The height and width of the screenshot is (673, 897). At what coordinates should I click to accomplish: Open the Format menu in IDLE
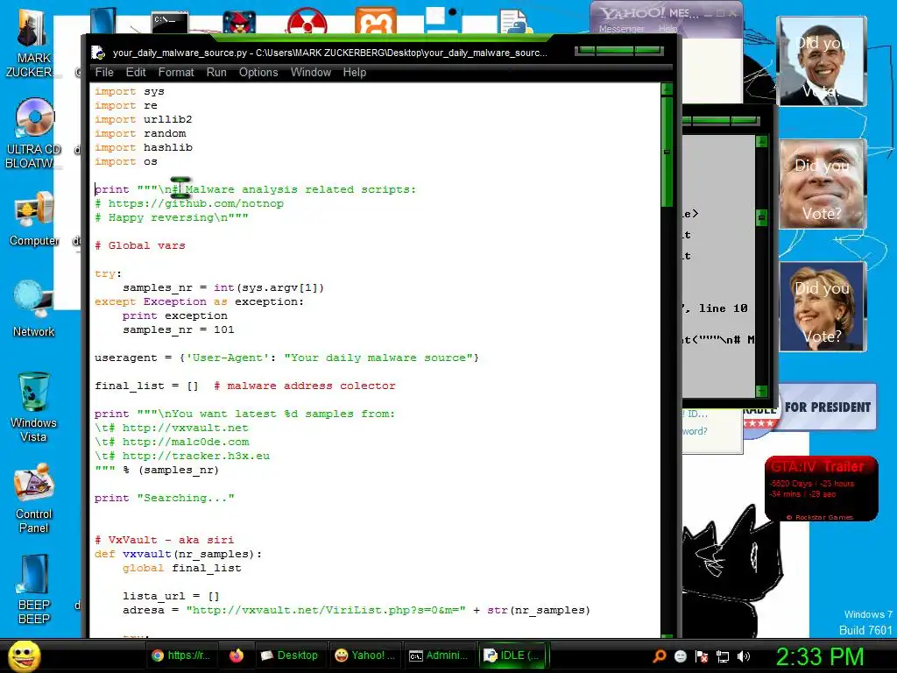176,72
